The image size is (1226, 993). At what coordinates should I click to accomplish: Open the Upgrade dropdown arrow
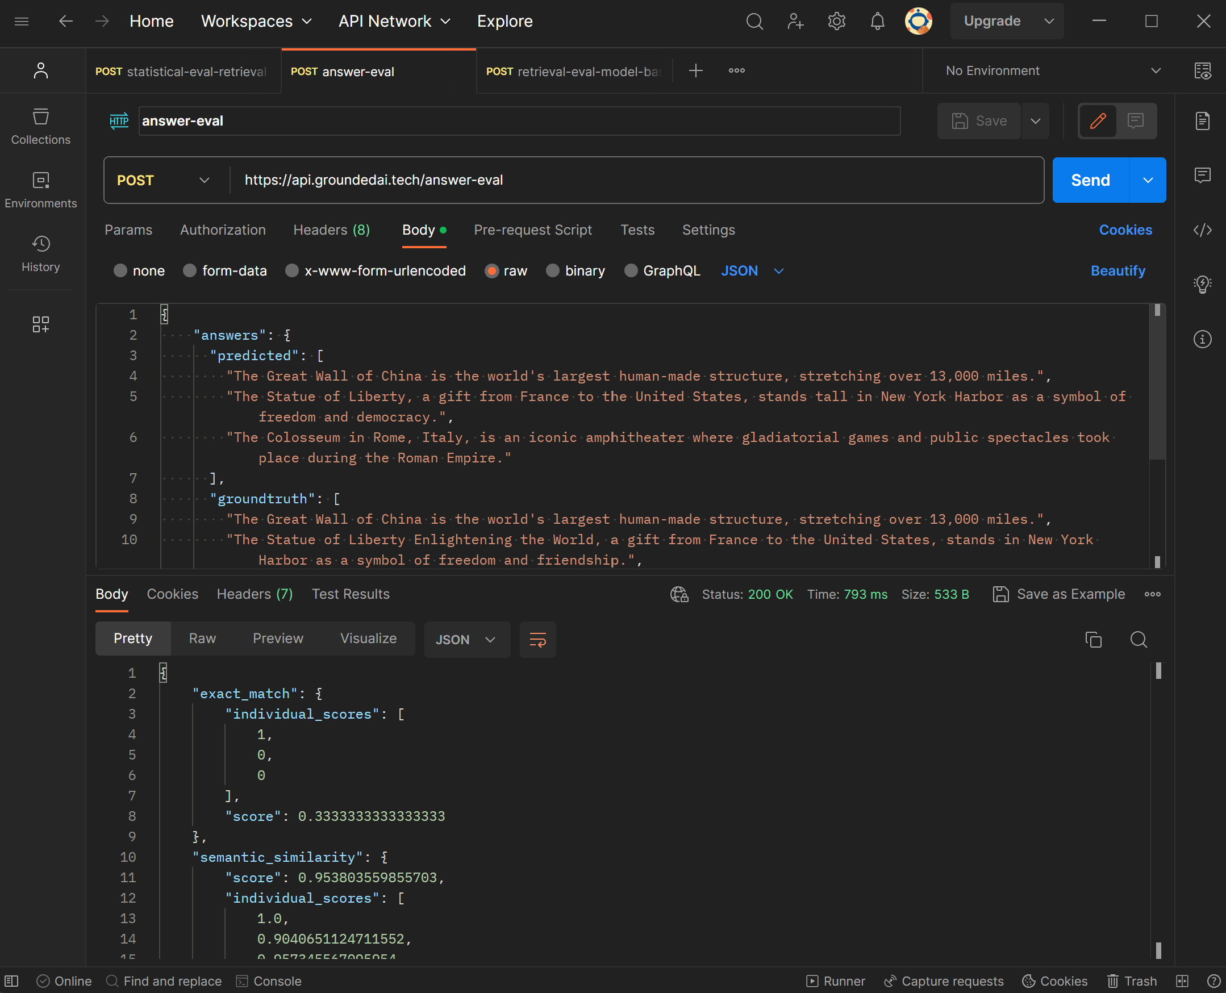[1049, 21]
